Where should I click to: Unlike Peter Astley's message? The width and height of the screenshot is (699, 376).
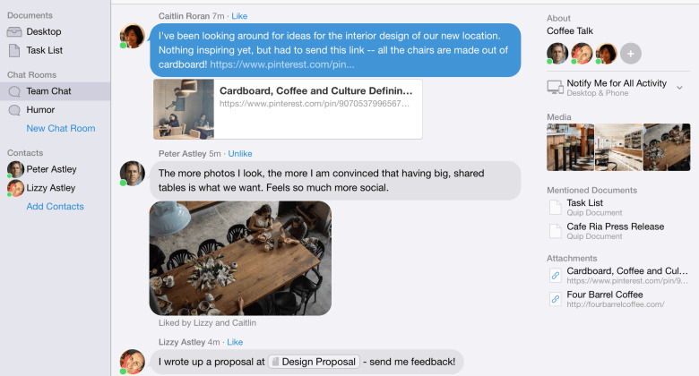(x=240, y=154)
